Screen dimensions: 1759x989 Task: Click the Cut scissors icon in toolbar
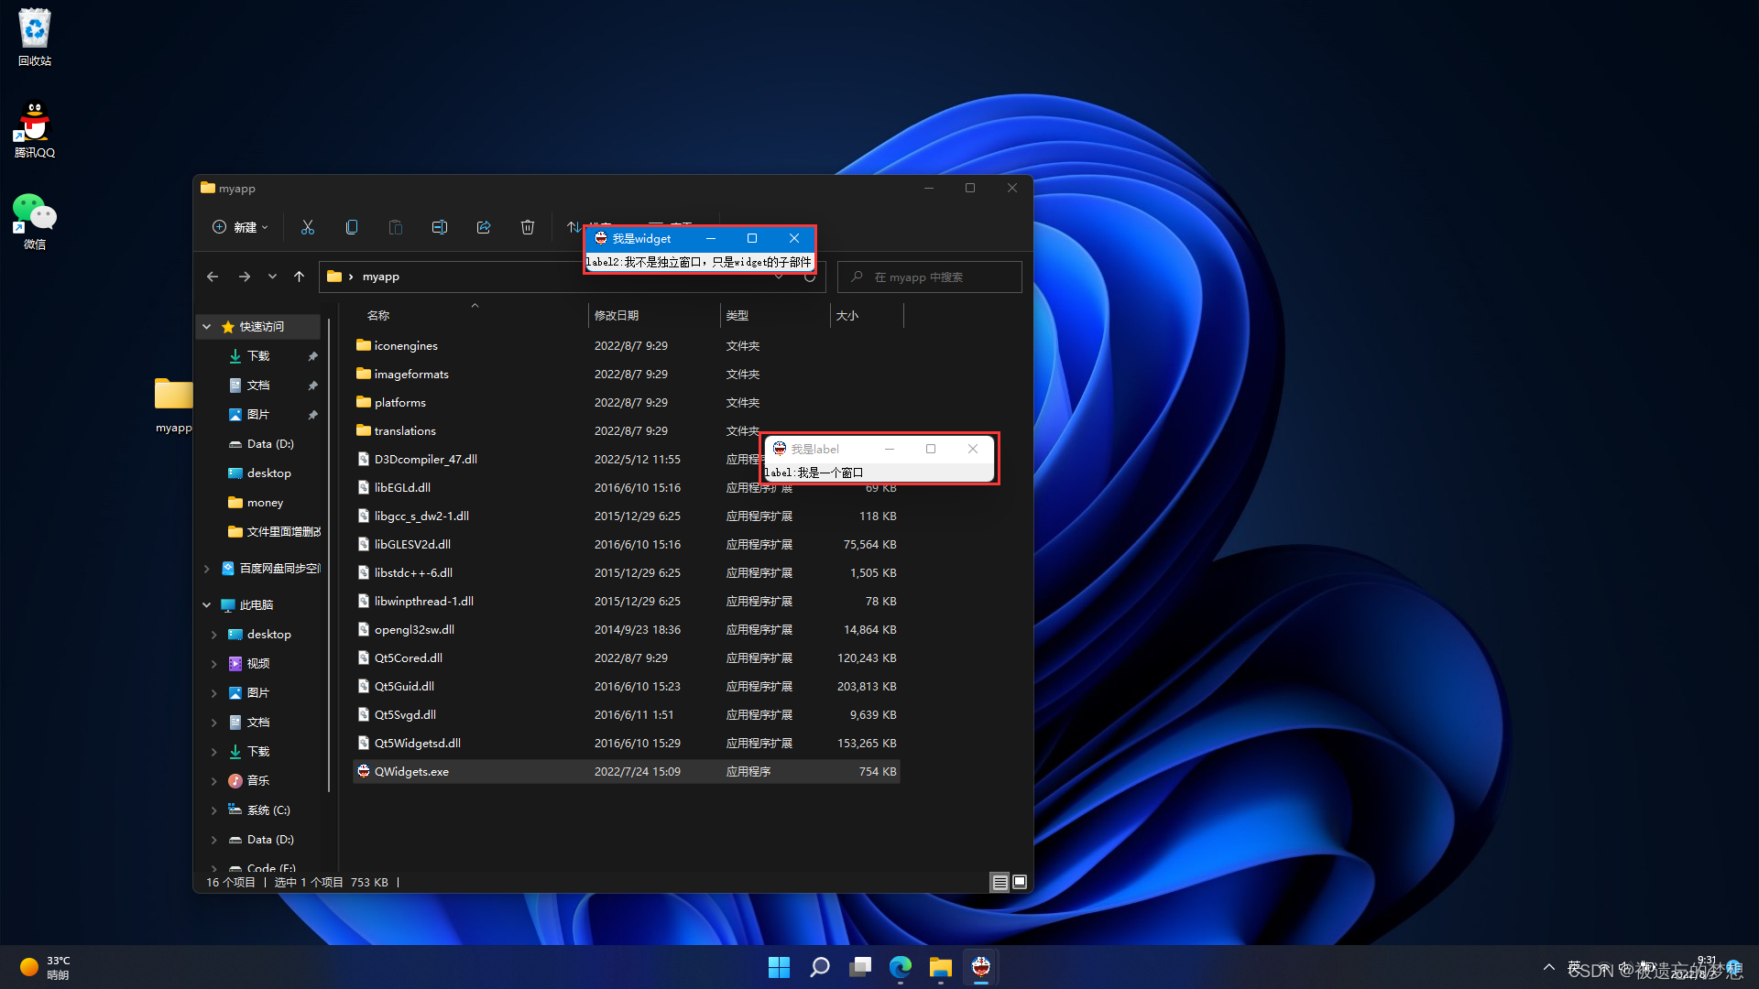point(308,227)
